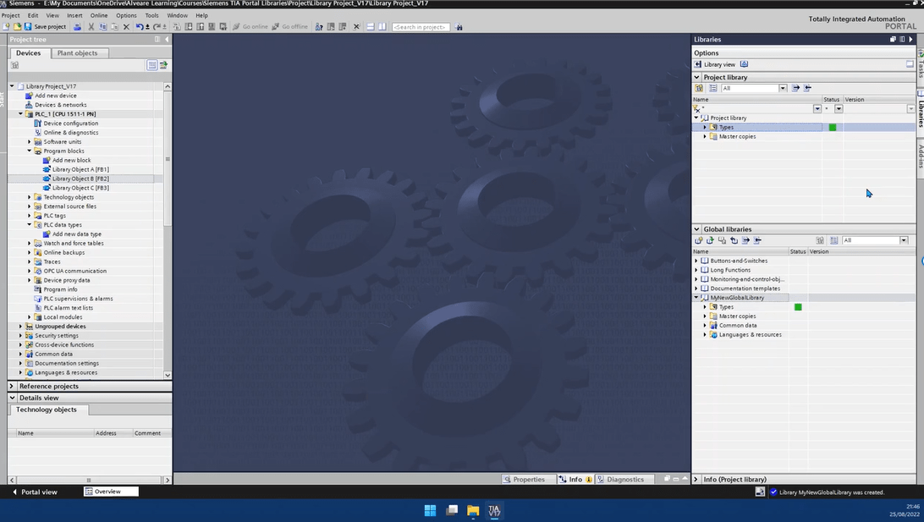Click create new global library icon

(698, 240)
